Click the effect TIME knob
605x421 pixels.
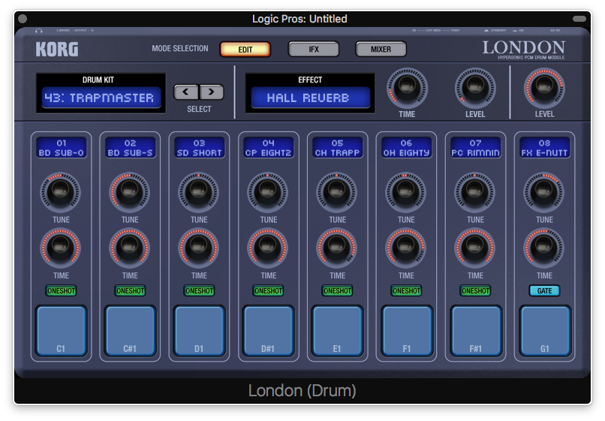coord(407,89)
